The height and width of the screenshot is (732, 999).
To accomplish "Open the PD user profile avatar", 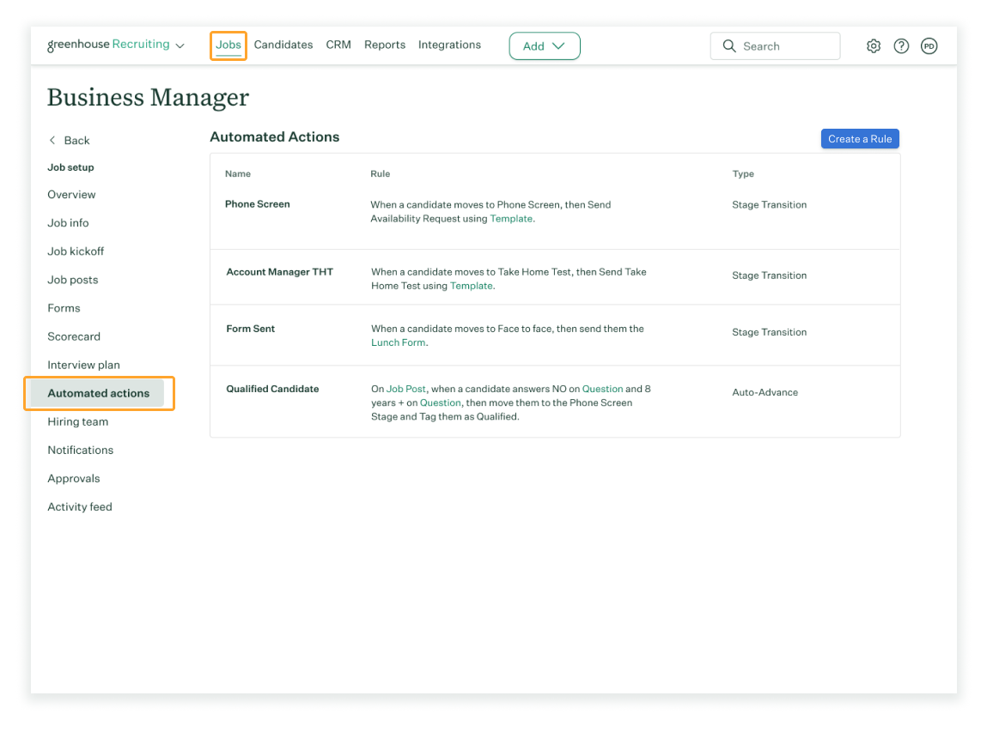I will [929, 45].
